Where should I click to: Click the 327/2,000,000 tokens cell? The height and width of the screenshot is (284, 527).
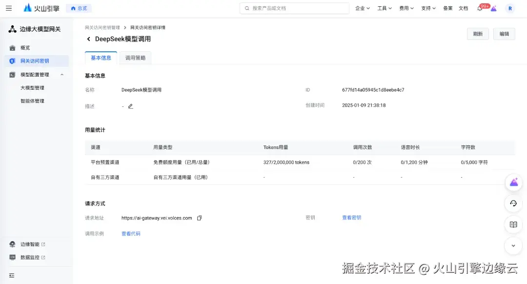(x=286, y=162)
